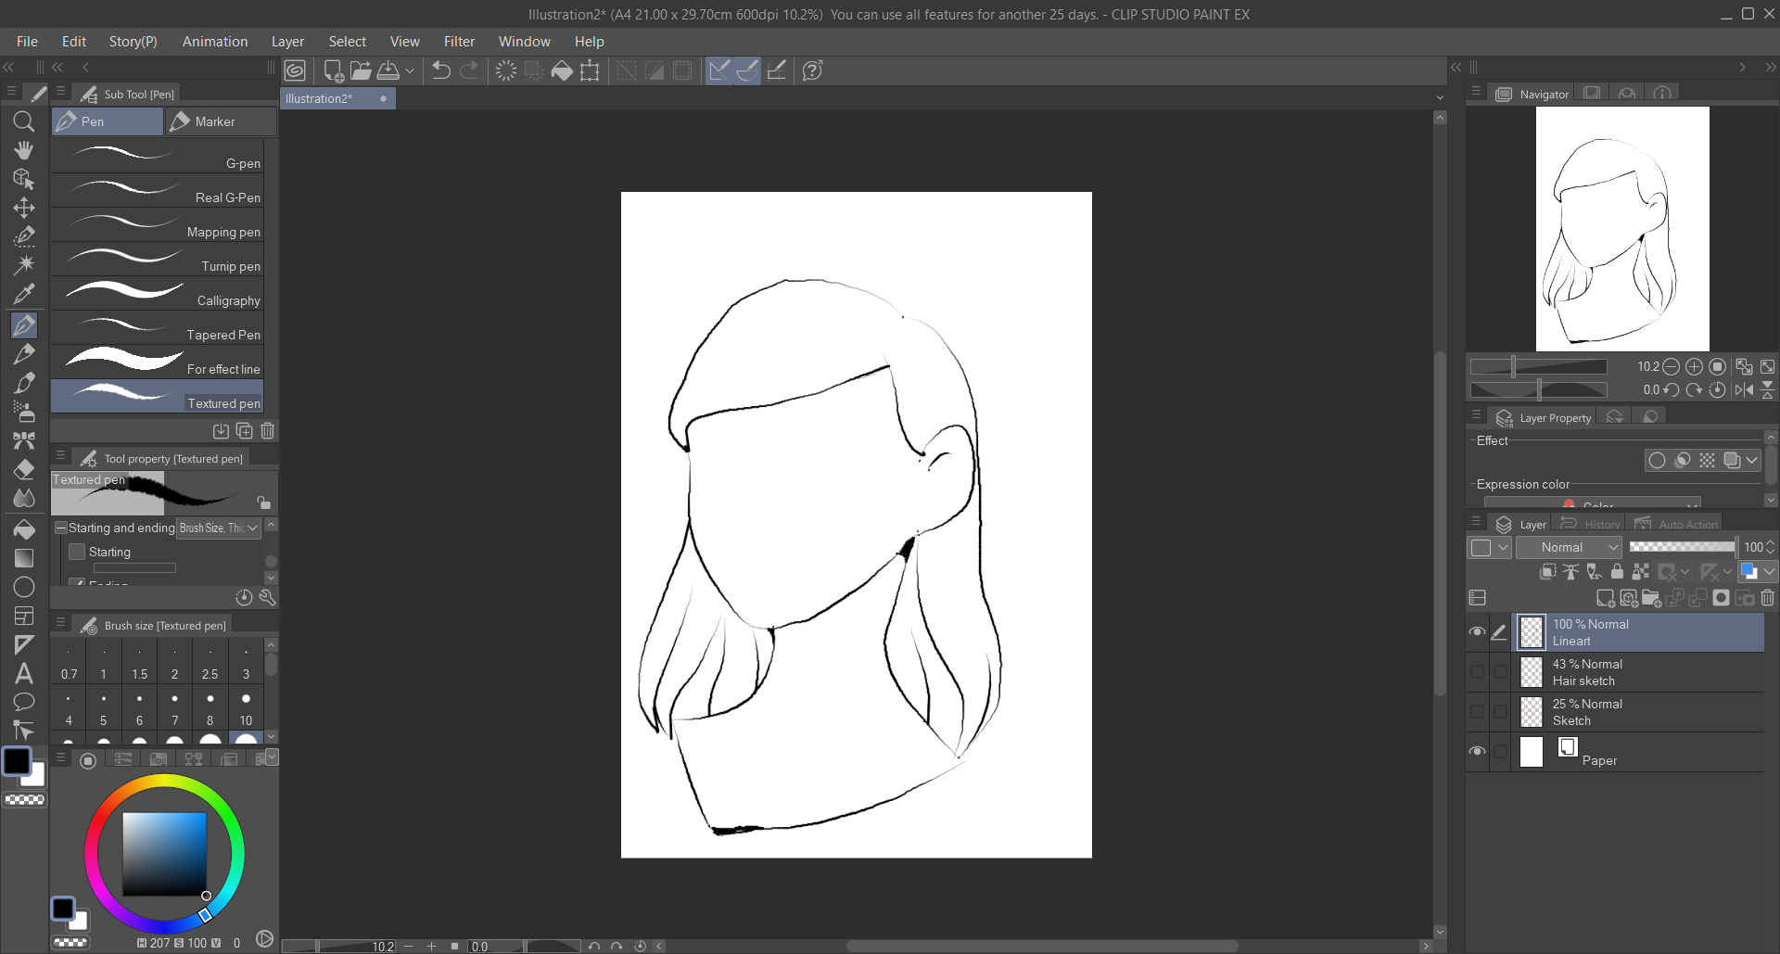Delete layer using trash icon
Screen dimensions: 1780x954
tap(1767, 598)
